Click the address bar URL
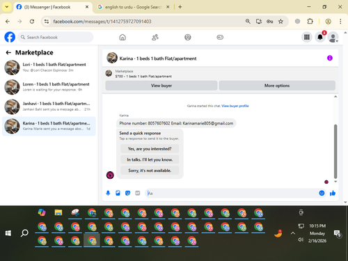This screenshot has width=348, height=261. [x=102, y=22]
